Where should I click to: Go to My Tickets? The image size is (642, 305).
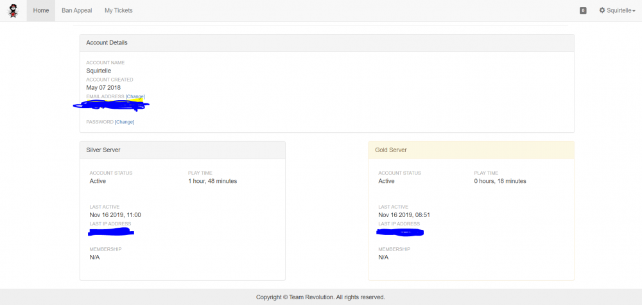(x=119, y=11)
